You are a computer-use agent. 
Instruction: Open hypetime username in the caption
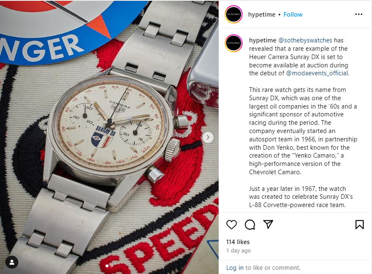pos(263,40)
